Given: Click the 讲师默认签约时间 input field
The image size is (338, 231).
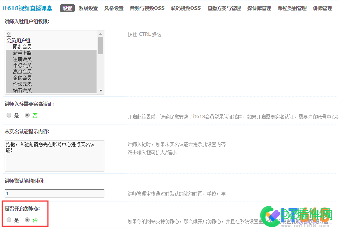Looking at the screenshot, I should coord(55,193).
